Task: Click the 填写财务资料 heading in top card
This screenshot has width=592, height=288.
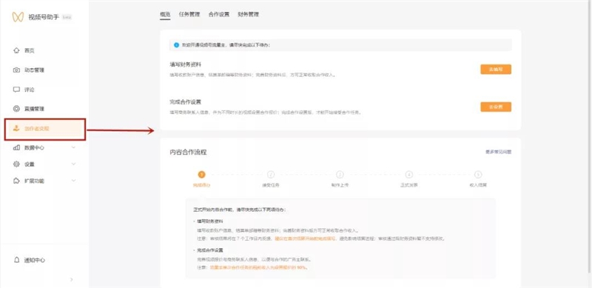Action: pyautogui.click(x=186, y=64)
